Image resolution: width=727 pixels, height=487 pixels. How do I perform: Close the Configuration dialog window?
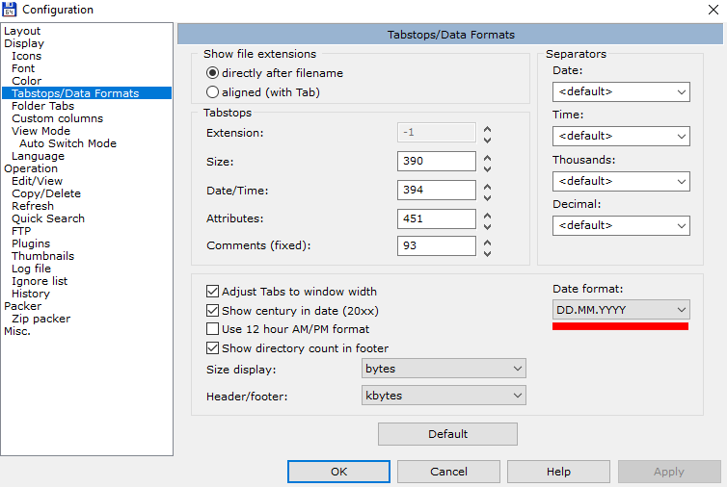[714, 10]
